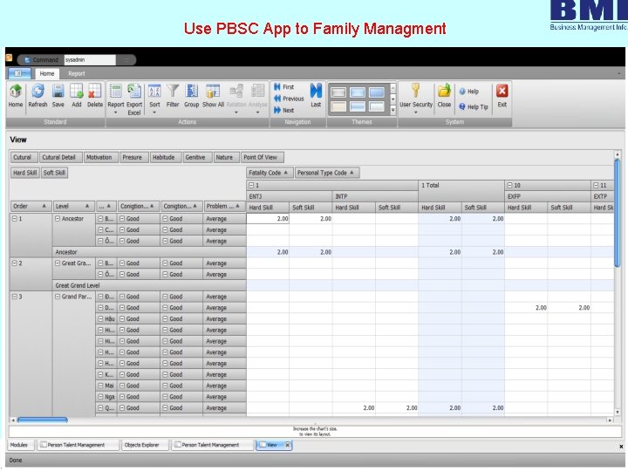The width and height of the screenshot is (628, 471).
Task: Collapse the Grand Par... level group
Action: (58, 297)
